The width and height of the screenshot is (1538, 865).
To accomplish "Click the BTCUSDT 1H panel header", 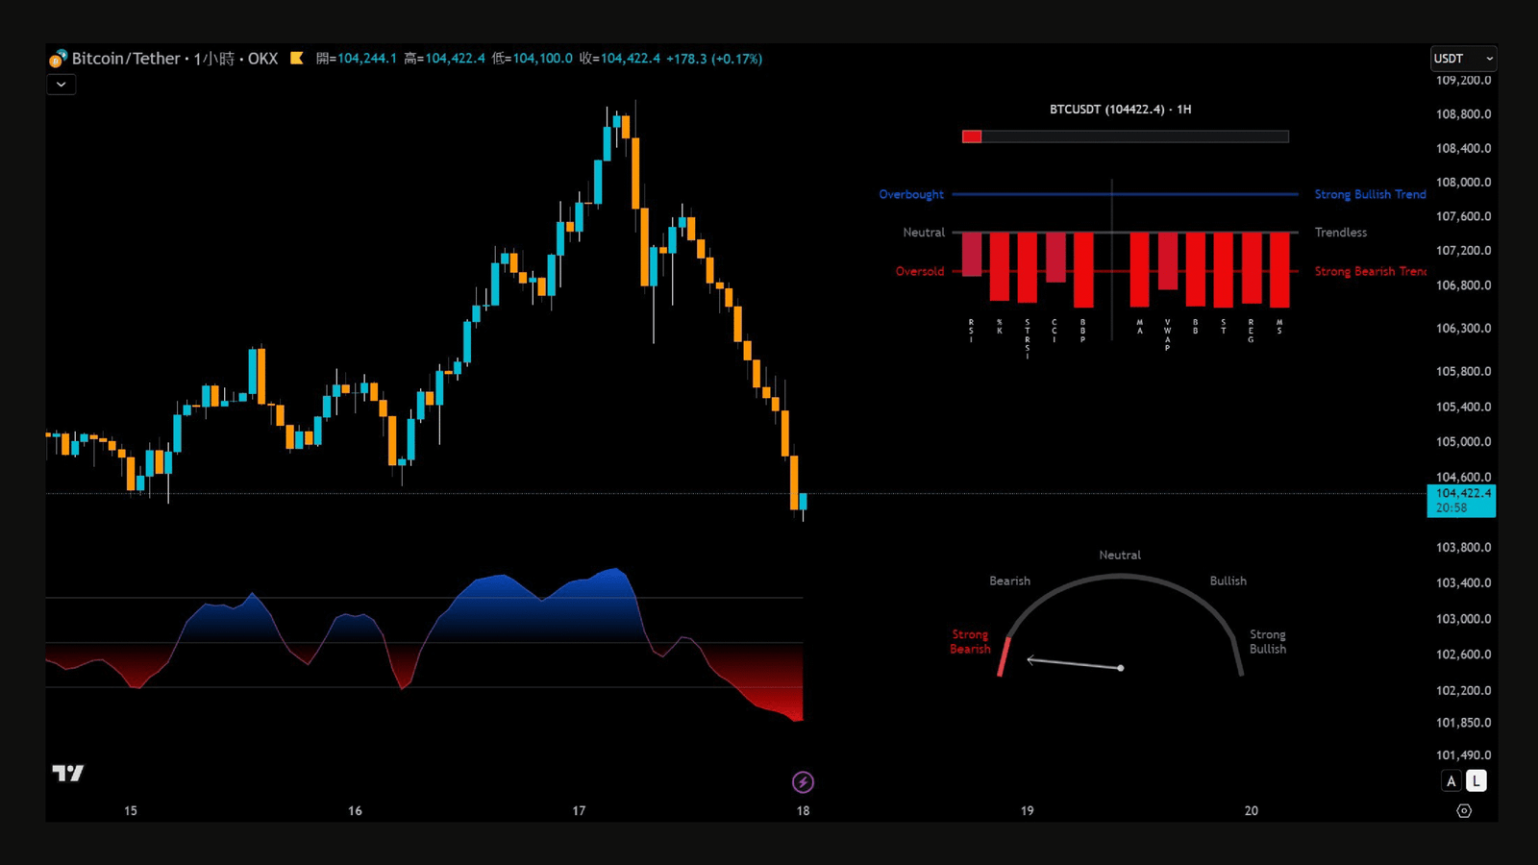I will coord(1120,110).
